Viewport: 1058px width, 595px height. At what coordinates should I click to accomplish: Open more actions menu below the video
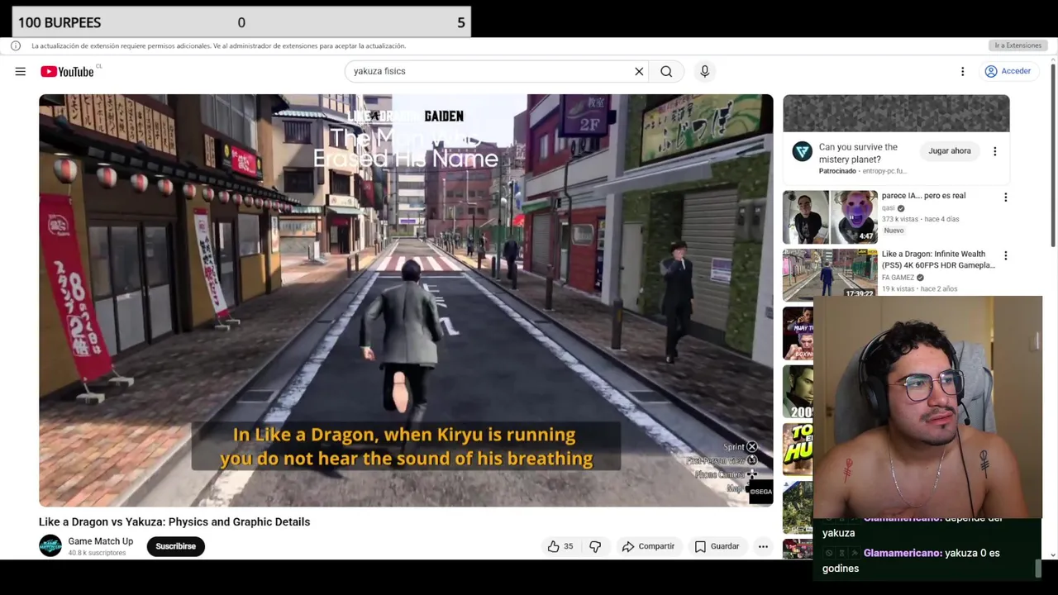(x=763, y=546)
